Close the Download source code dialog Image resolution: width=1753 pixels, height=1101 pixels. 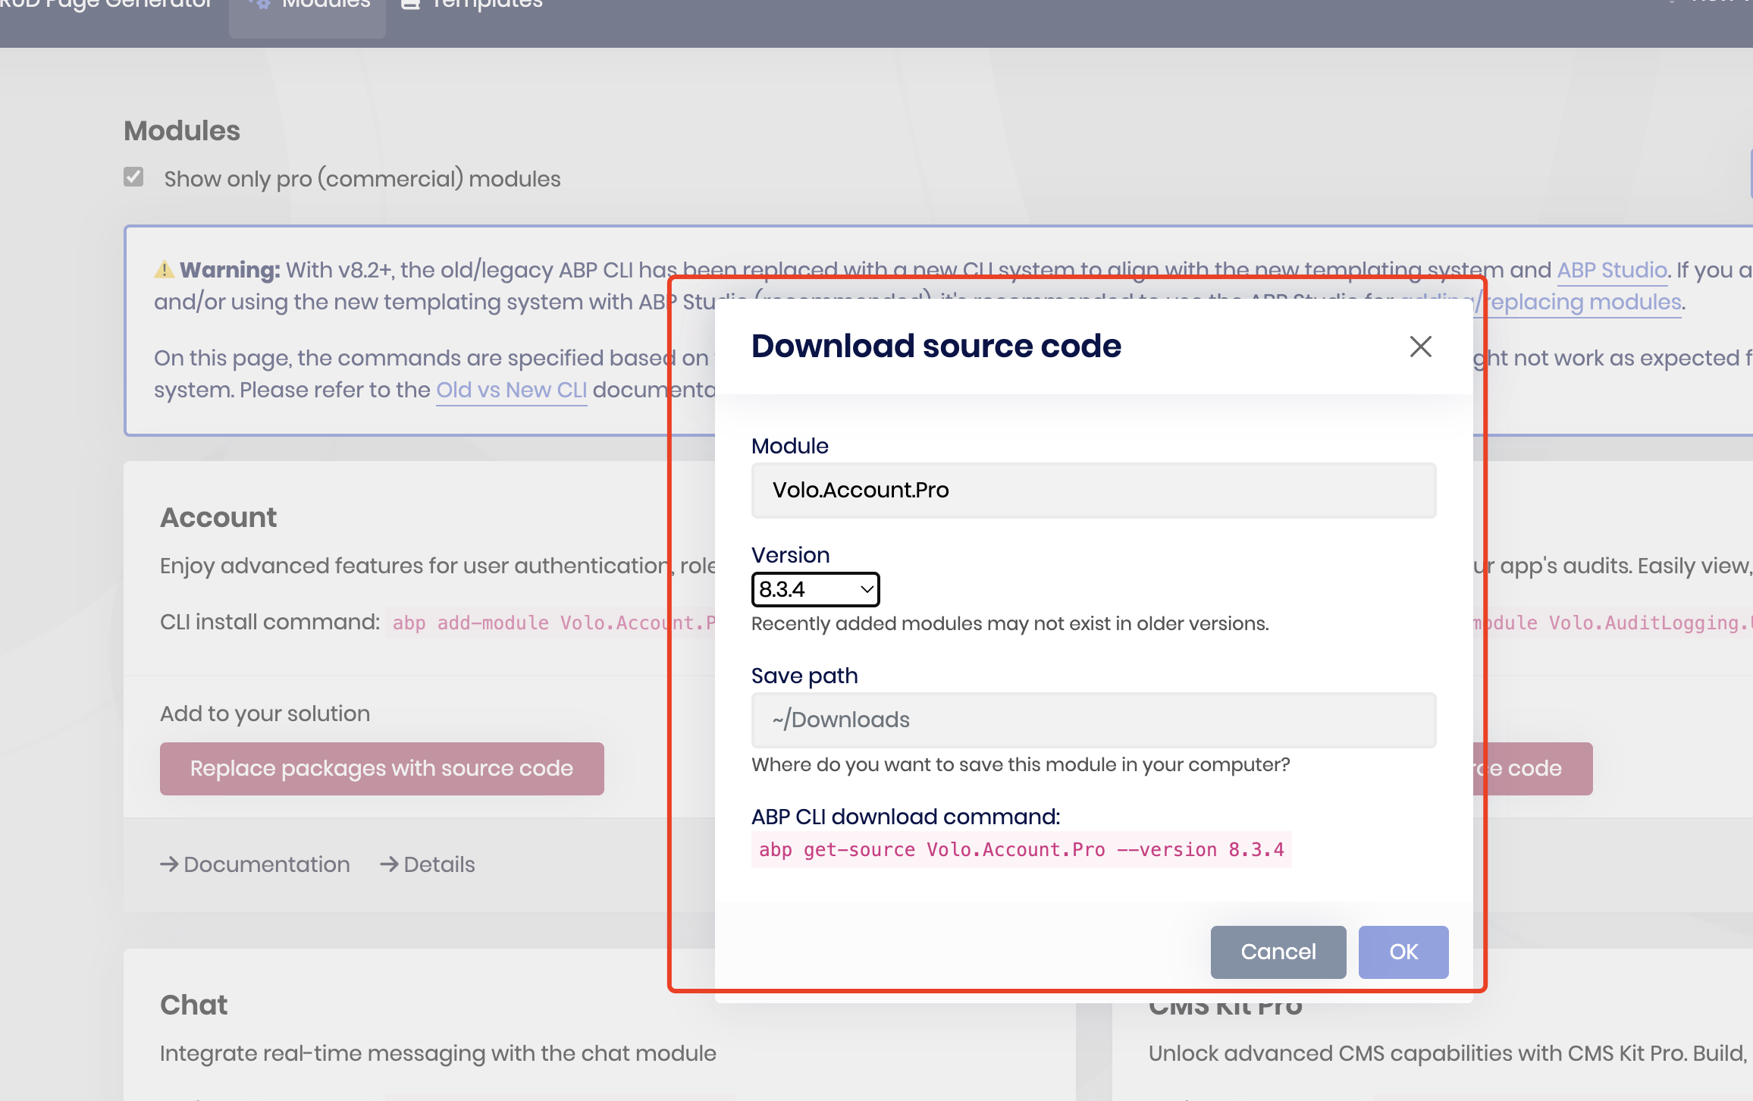pyautogui.click(x=1420, y=347)
